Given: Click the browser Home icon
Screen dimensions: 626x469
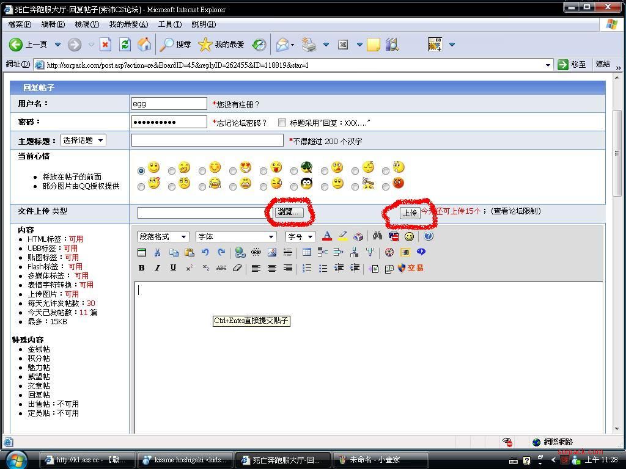Looking at the screenshot, I should (144, 45).
